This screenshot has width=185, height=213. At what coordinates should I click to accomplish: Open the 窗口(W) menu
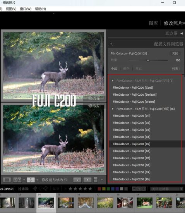[x=26, y=9]
